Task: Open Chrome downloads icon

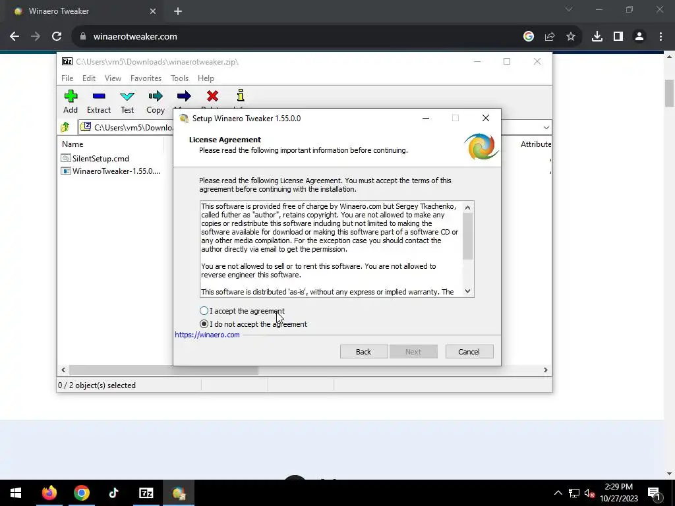Action: click(x=597, y=37)
